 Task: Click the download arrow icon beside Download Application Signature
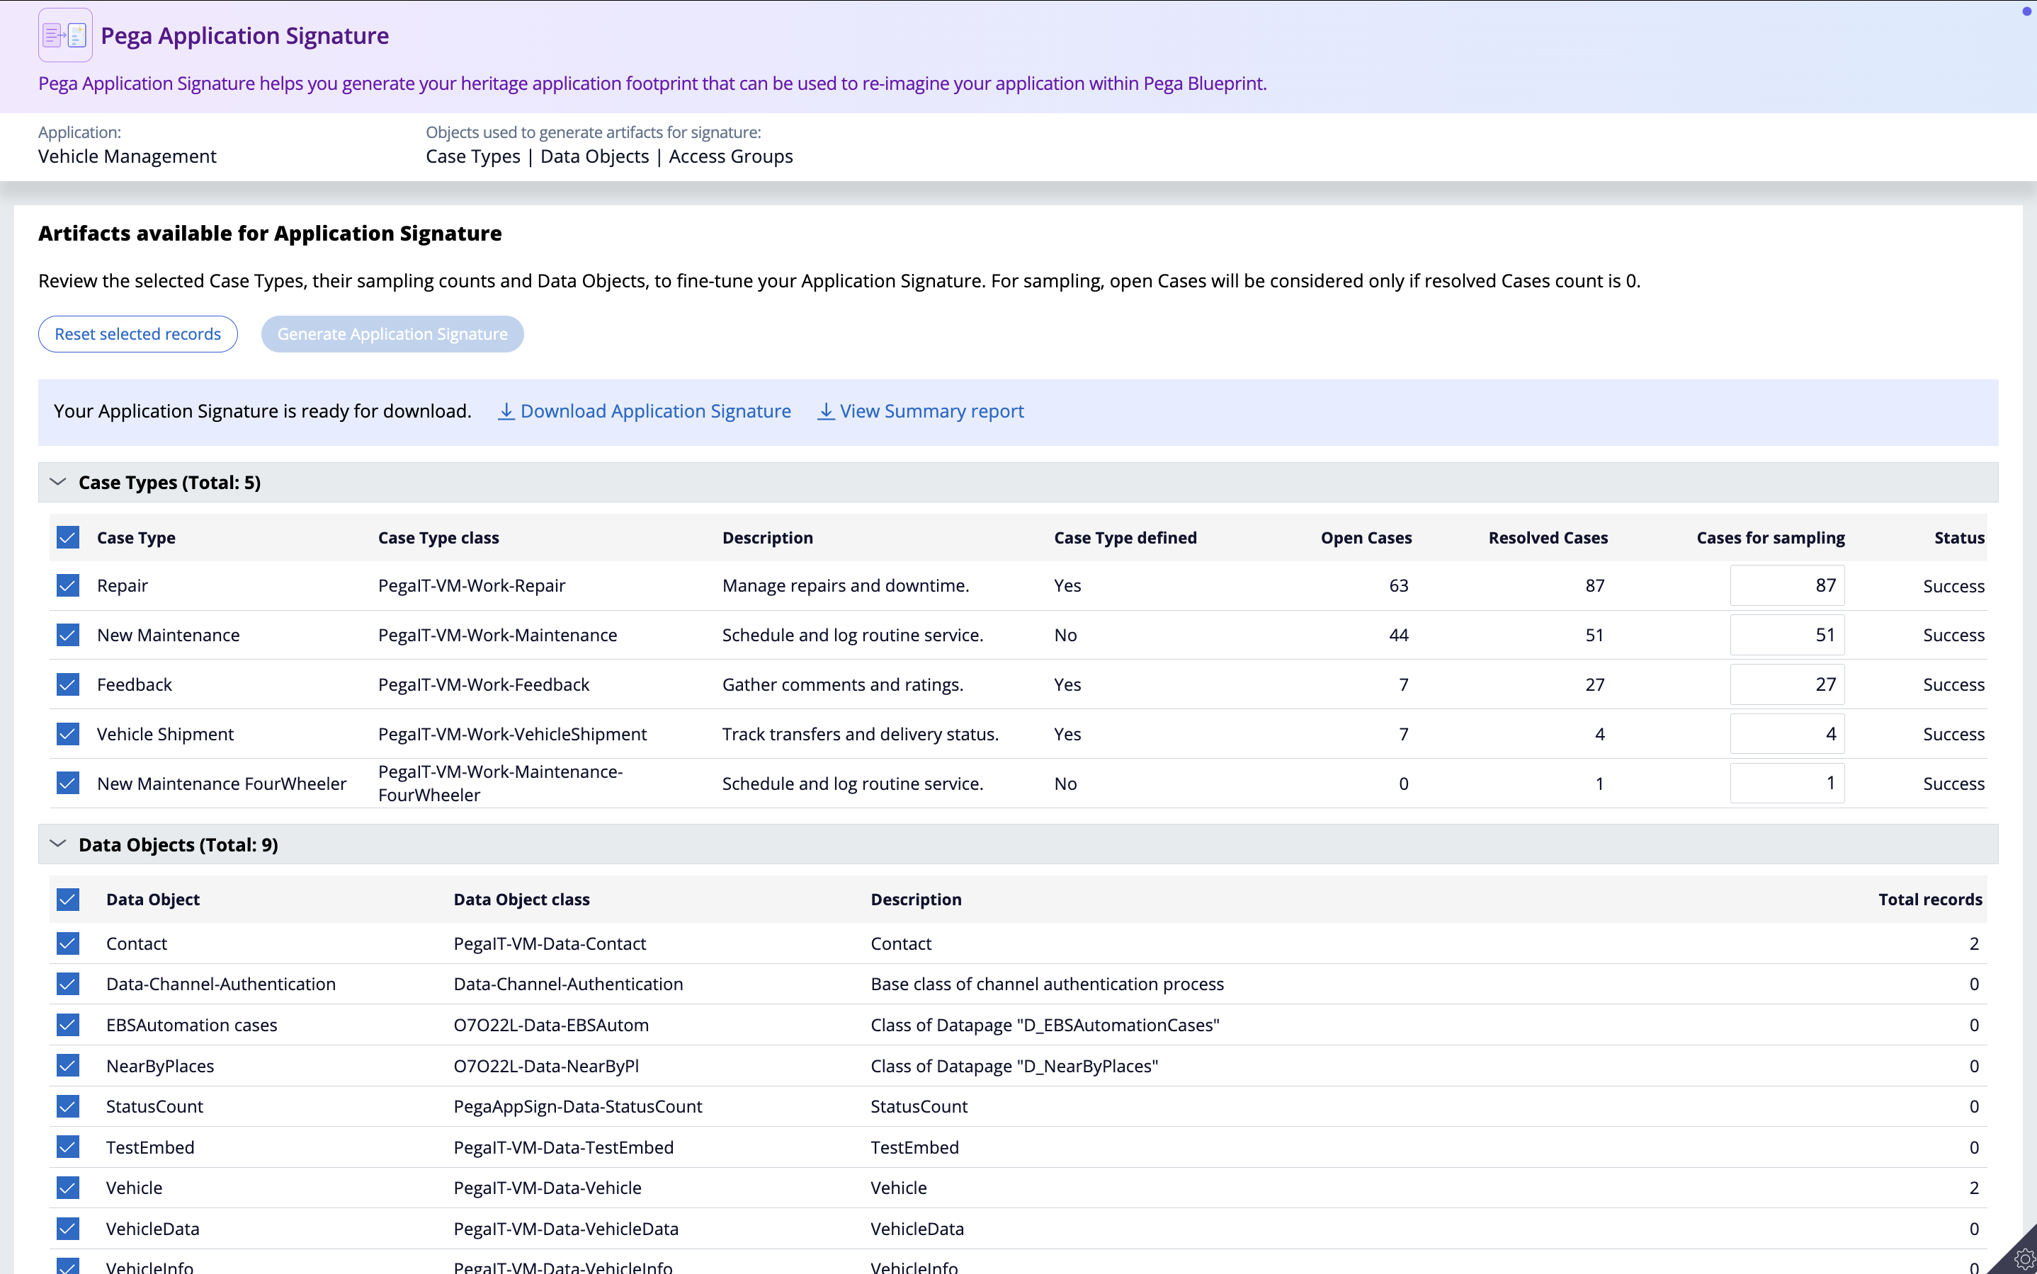(506, 411)
